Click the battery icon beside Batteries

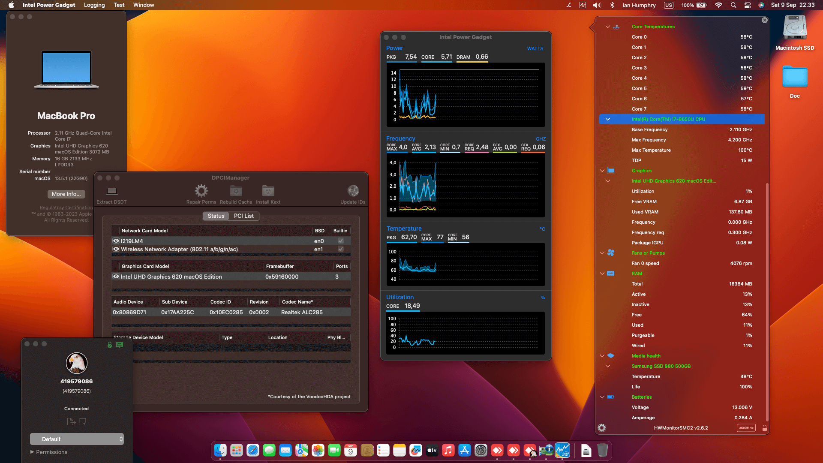(x=611, y=397)
